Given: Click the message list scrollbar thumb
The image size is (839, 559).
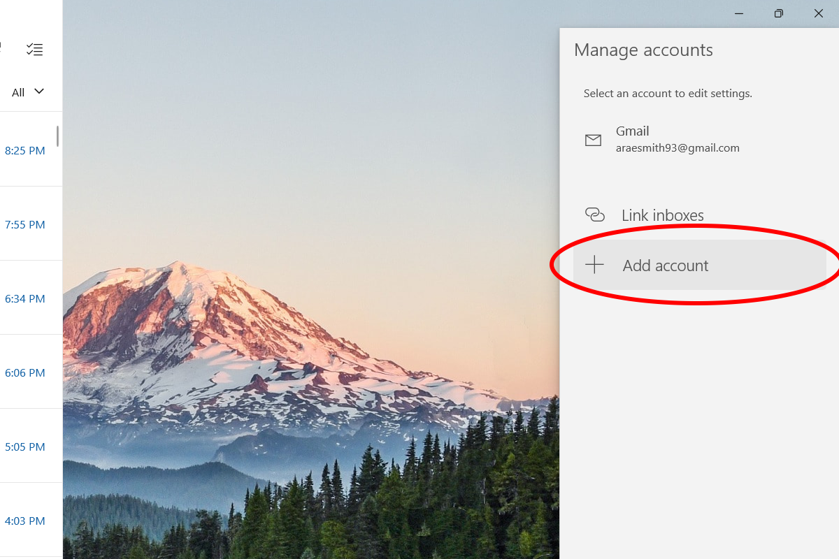Looking at the screenshot, I should point(58,136).
